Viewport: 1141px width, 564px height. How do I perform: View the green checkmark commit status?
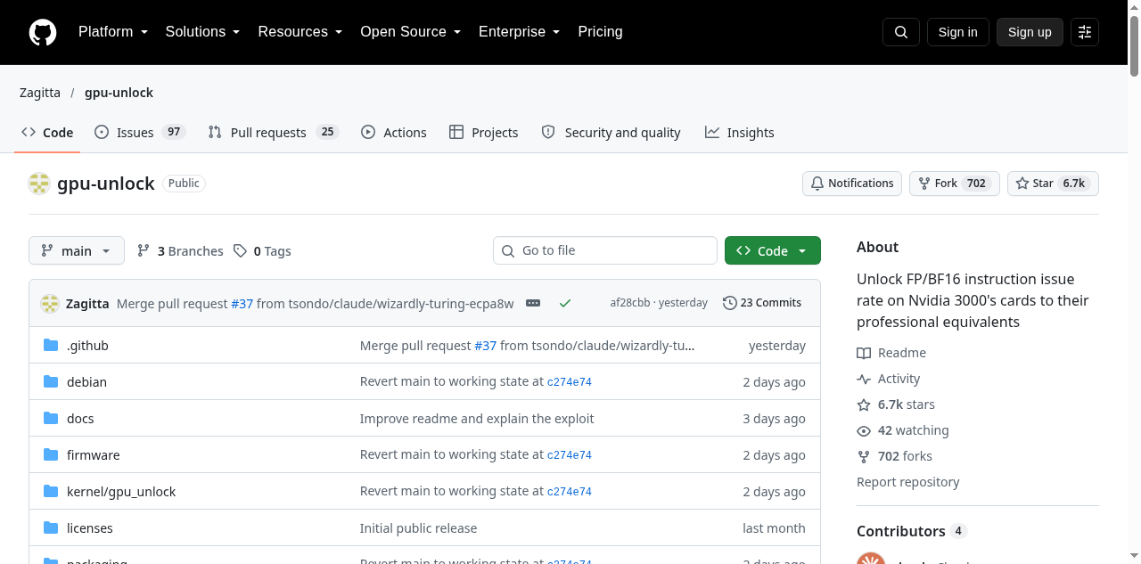tap(565, 303)
